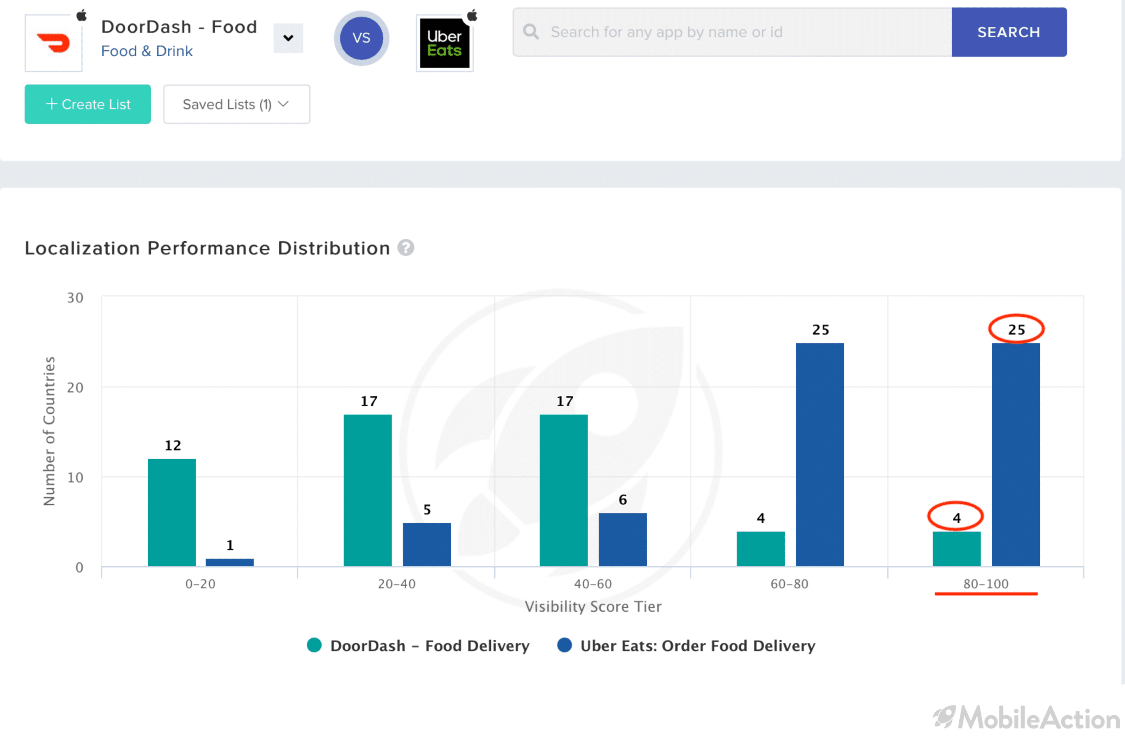Click the value label 5 in the 20-40 tier
This screenshot has height=750, width=1125.
click(427, 510)
